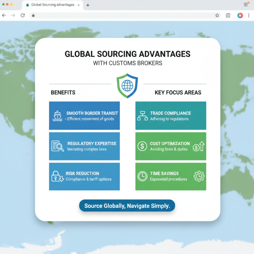The height and width of the screenshot is (254, 254).
Task: Select the magnifying glass document icon for Regulatory Expertise
Action: pyautogui.click(x=57, y=146)
